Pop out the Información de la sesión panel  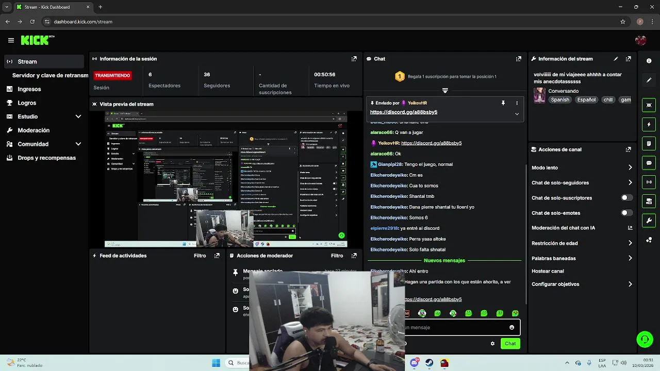[x=354, y=59]
